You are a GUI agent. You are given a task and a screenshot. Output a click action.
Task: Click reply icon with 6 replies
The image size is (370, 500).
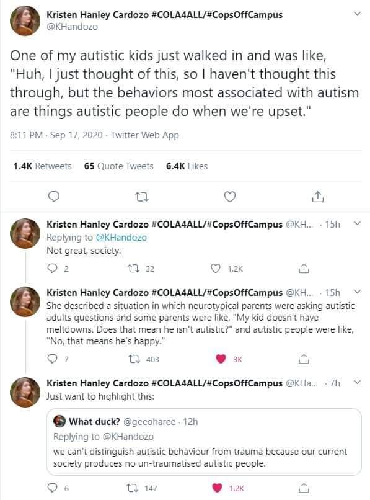coord(52,488)
